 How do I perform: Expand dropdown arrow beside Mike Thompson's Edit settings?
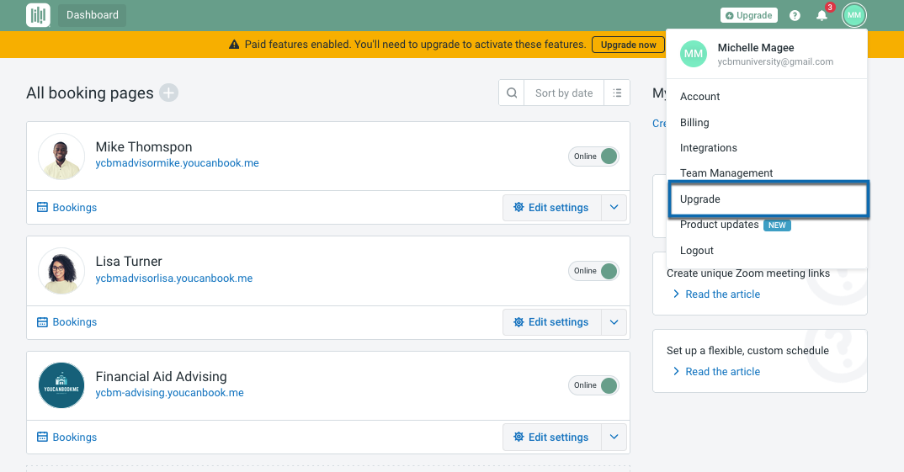[x=614, y=208]
